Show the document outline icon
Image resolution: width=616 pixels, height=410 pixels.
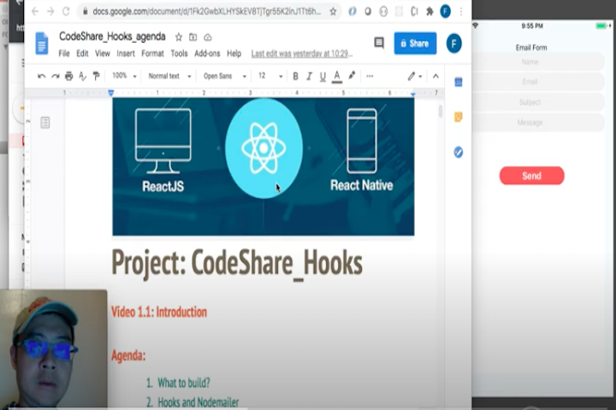pyautogui.click(x=45, y=123)
